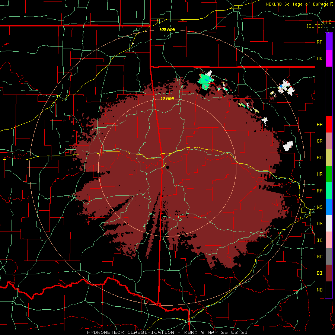Click the green rain echo cell near the north
Viewport: 335px width, 335px height.
coord(205,81)
